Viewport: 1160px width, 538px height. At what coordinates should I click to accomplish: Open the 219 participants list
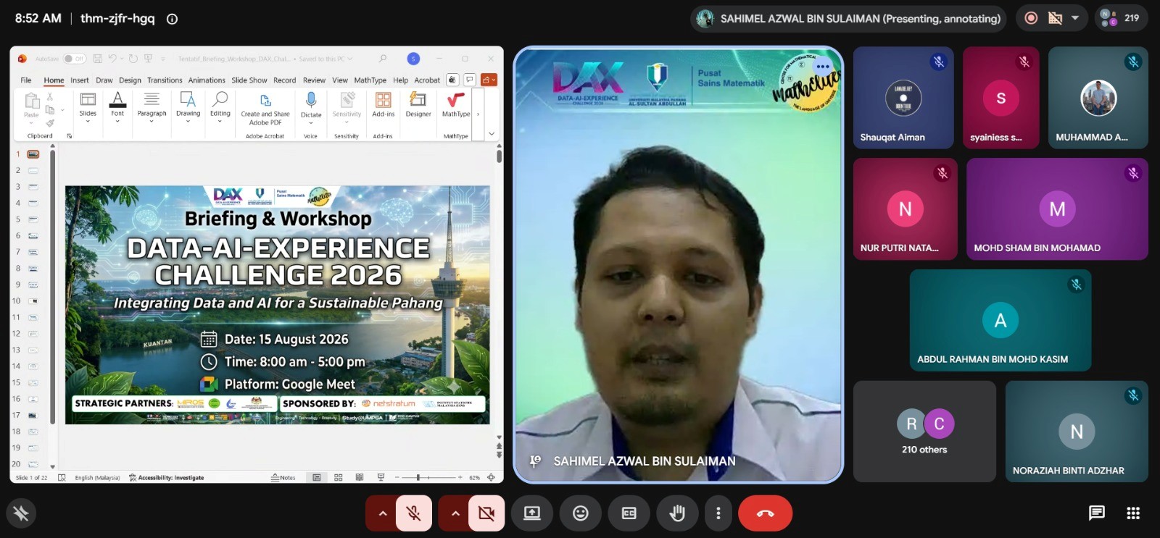point(1121,18)
